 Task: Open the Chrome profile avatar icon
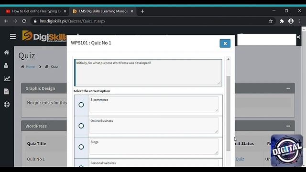tap(291, 21)
